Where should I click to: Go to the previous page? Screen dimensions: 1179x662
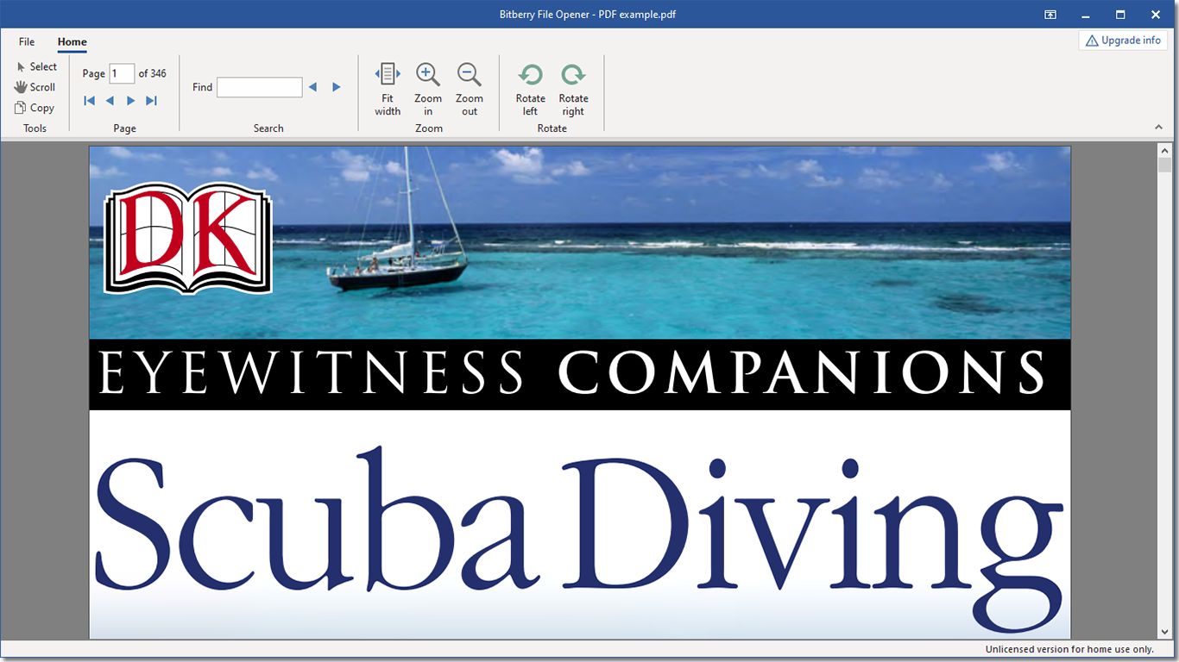click(x=110, y=101)
